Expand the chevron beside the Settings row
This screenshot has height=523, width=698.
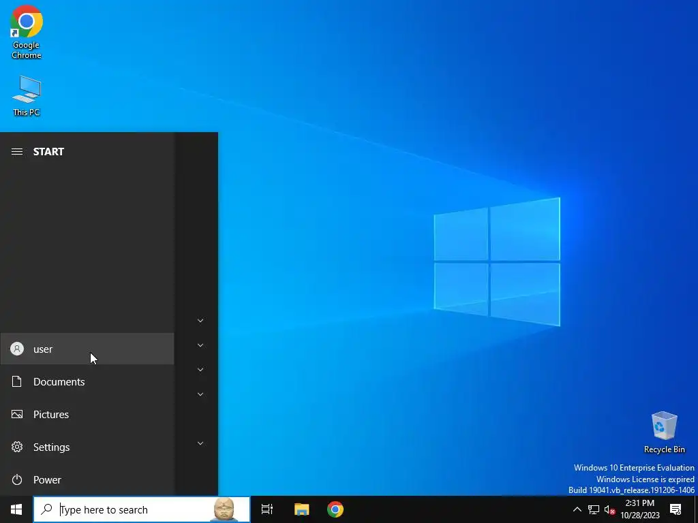click(200, 443)
